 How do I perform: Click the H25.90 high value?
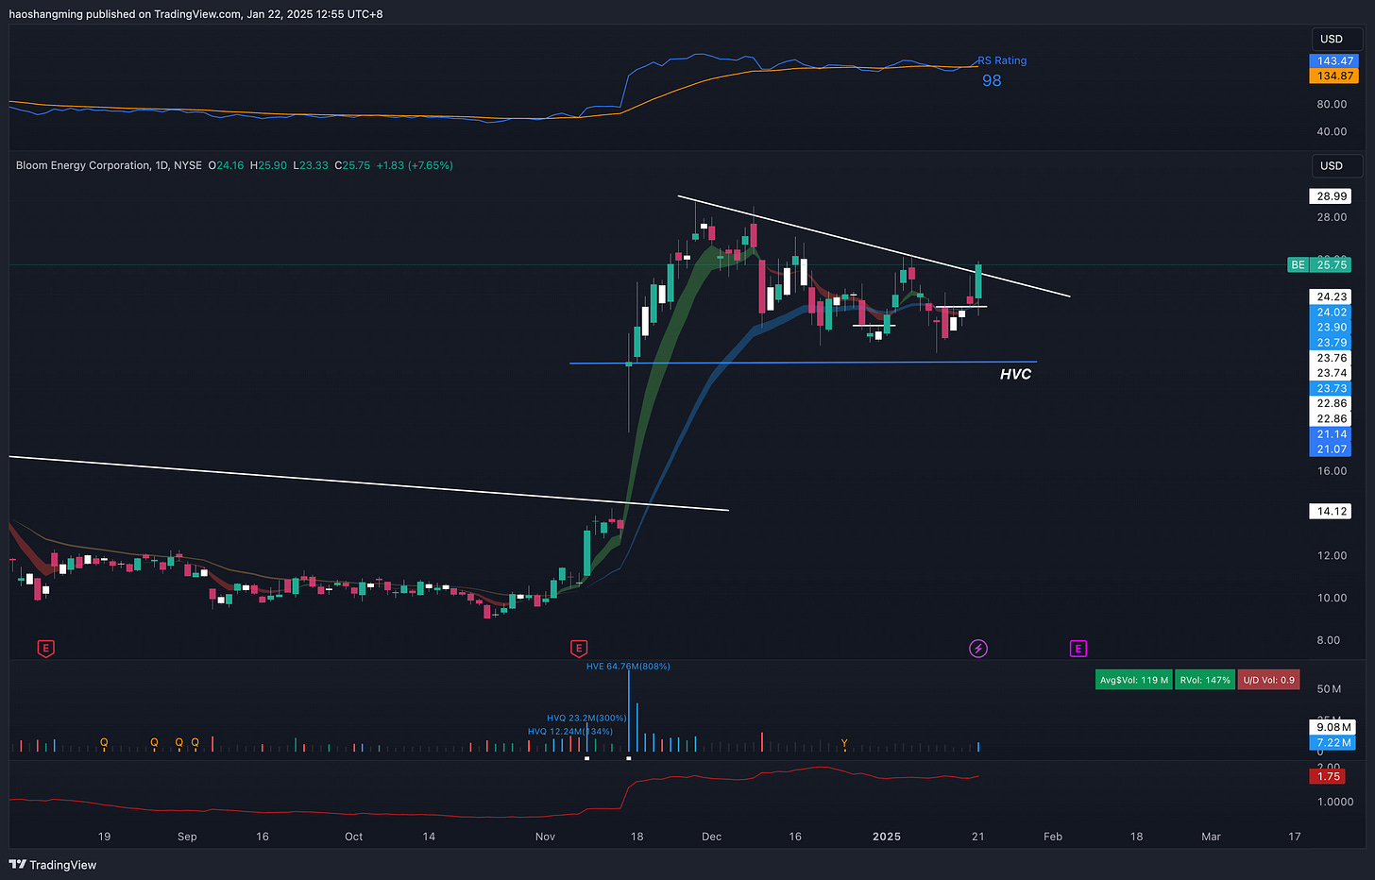click(x=268, y=165)
